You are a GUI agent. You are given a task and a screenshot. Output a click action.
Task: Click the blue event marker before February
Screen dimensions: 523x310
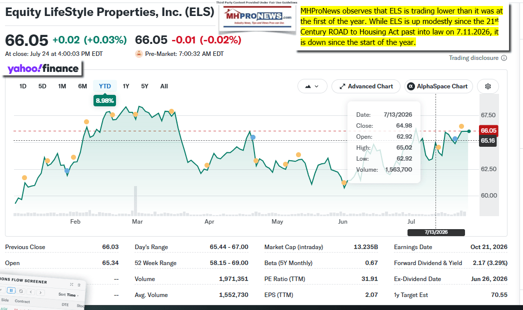(67, 171)
